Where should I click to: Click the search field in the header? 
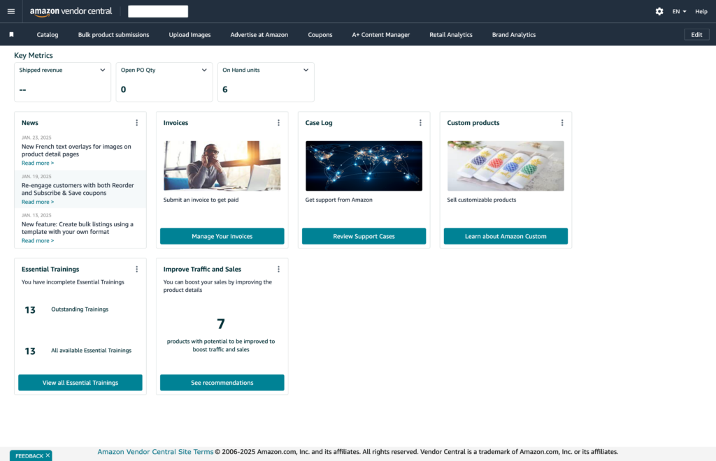click(x=158, y=11)
